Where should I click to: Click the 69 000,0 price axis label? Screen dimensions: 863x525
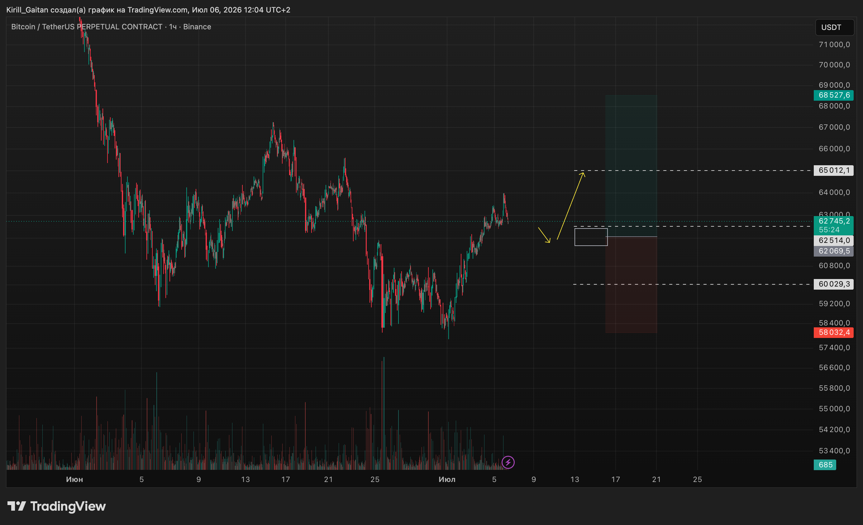[x=834, y=85]
